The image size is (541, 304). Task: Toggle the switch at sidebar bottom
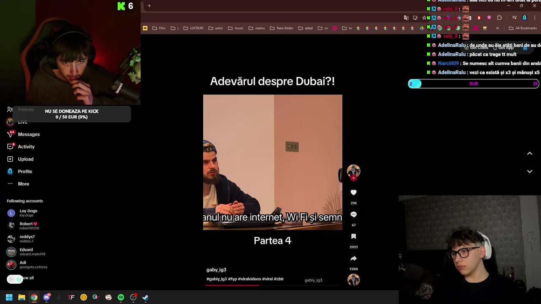(x=15, y=279)
